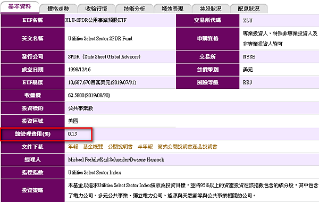
Task: View the 績效表現 tab
Action: 172,9
